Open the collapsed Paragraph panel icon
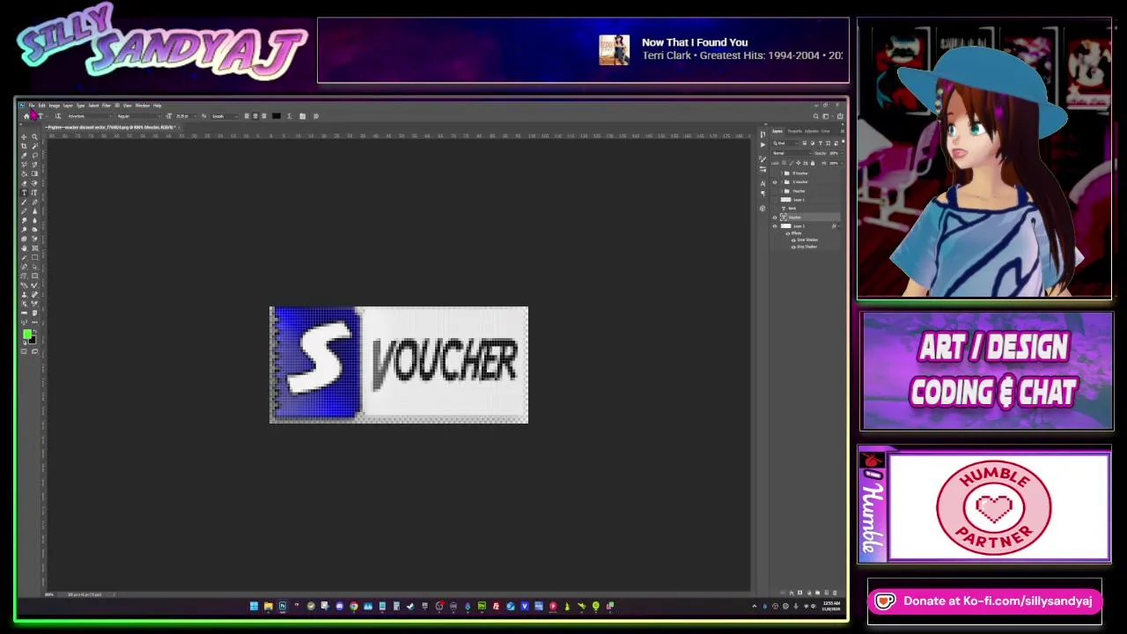 click(x=763, y=193)
